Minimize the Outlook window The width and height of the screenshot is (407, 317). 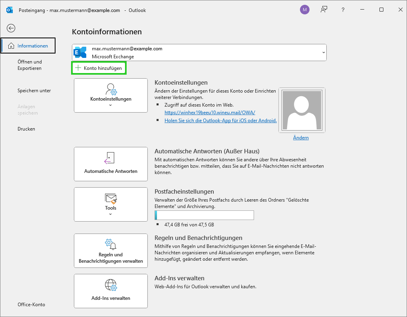coord(362,10)
